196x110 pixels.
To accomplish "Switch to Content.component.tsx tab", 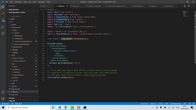I will click(x=117, y=6).
